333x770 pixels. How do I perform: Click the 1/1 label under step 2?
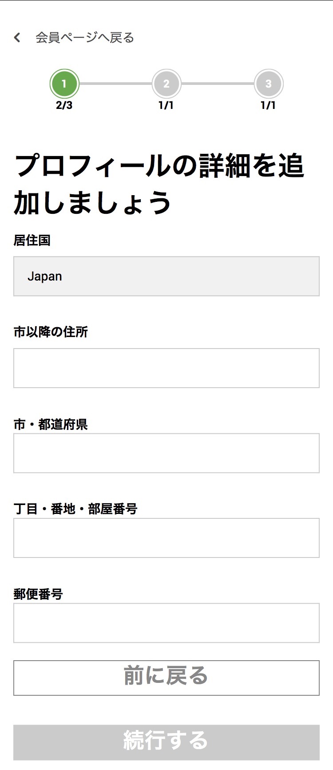coord(166,105)
